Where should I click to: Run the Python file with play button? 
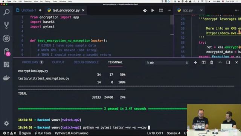pos(153,10)
